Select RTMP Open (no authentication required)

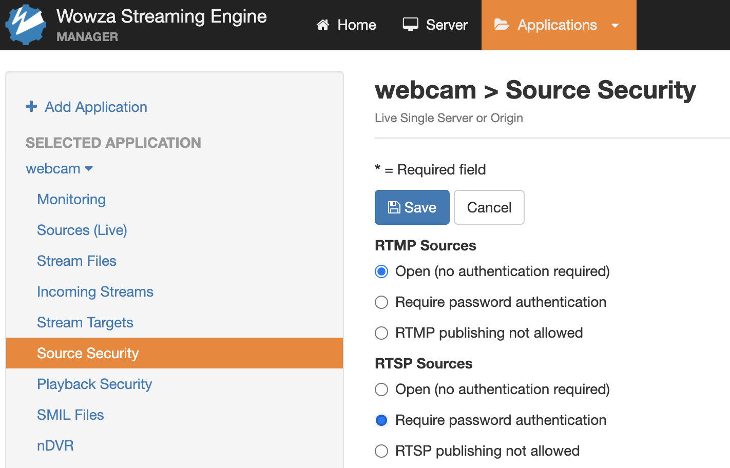click(381, 271)
